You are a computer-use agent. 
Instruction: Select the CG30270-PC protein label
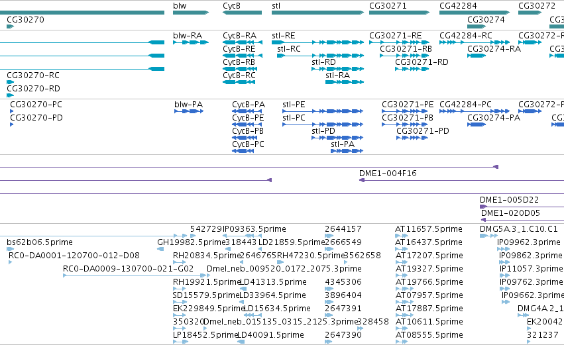(36, 105)
